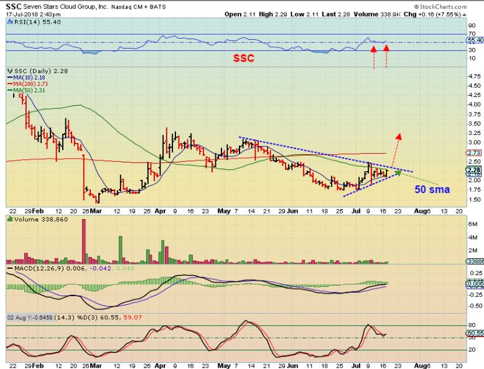Click the Nasdaq CM + BATS exchange text
The image size is (484, 369).
pyautogui.click(x=138, y=7)
